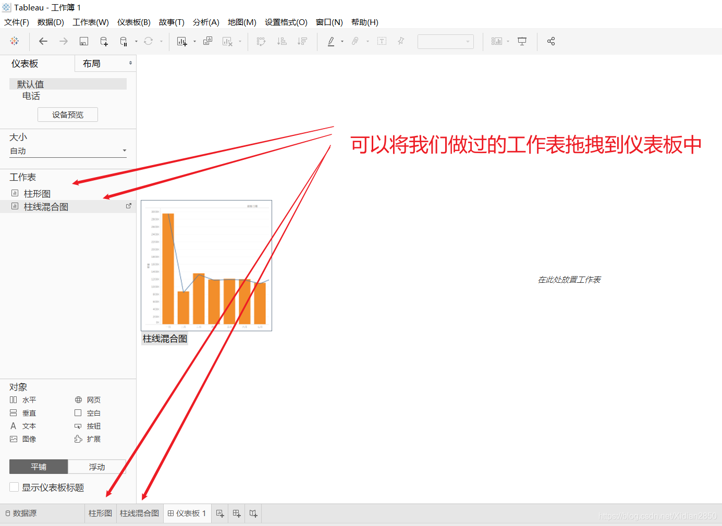
Task: Open the show/hide cards dropdown arrow
Action: (x=508, y=41)
